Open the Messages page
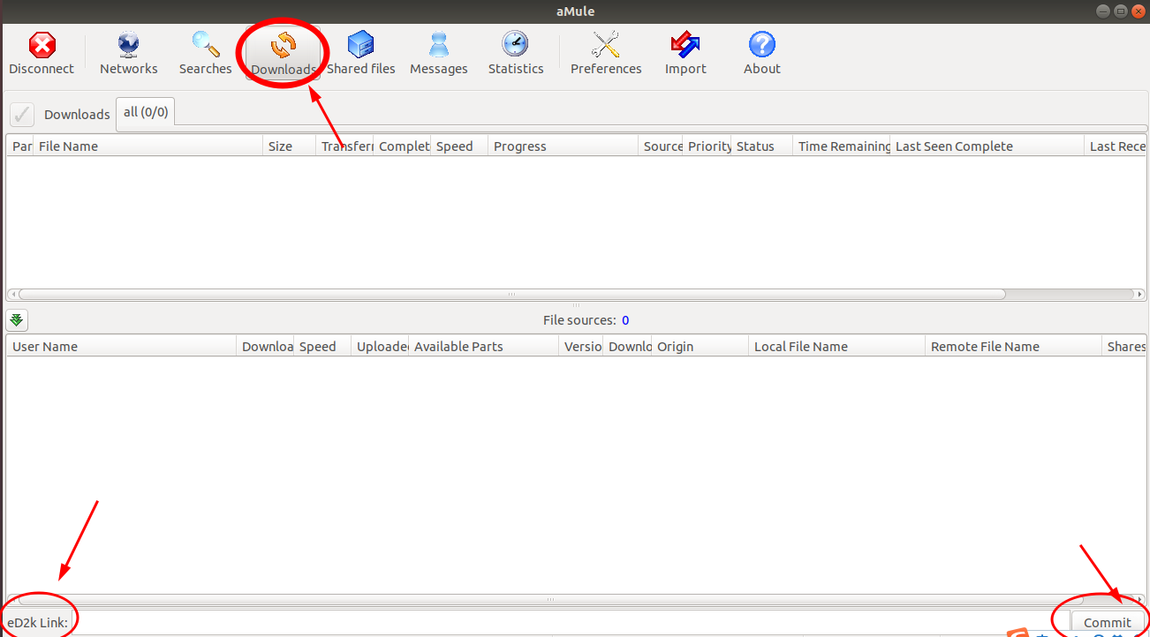 (439, 54)
